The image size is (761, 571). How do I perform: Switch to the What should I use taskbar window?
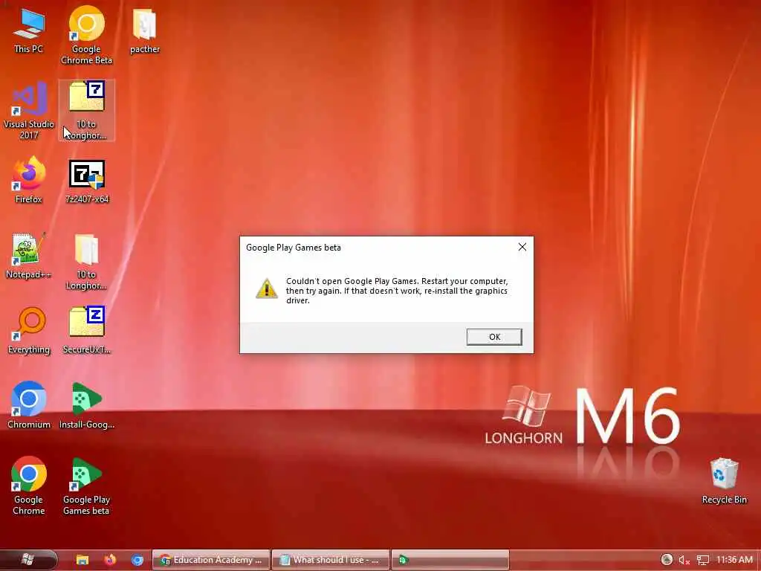(x=331, y=560)
